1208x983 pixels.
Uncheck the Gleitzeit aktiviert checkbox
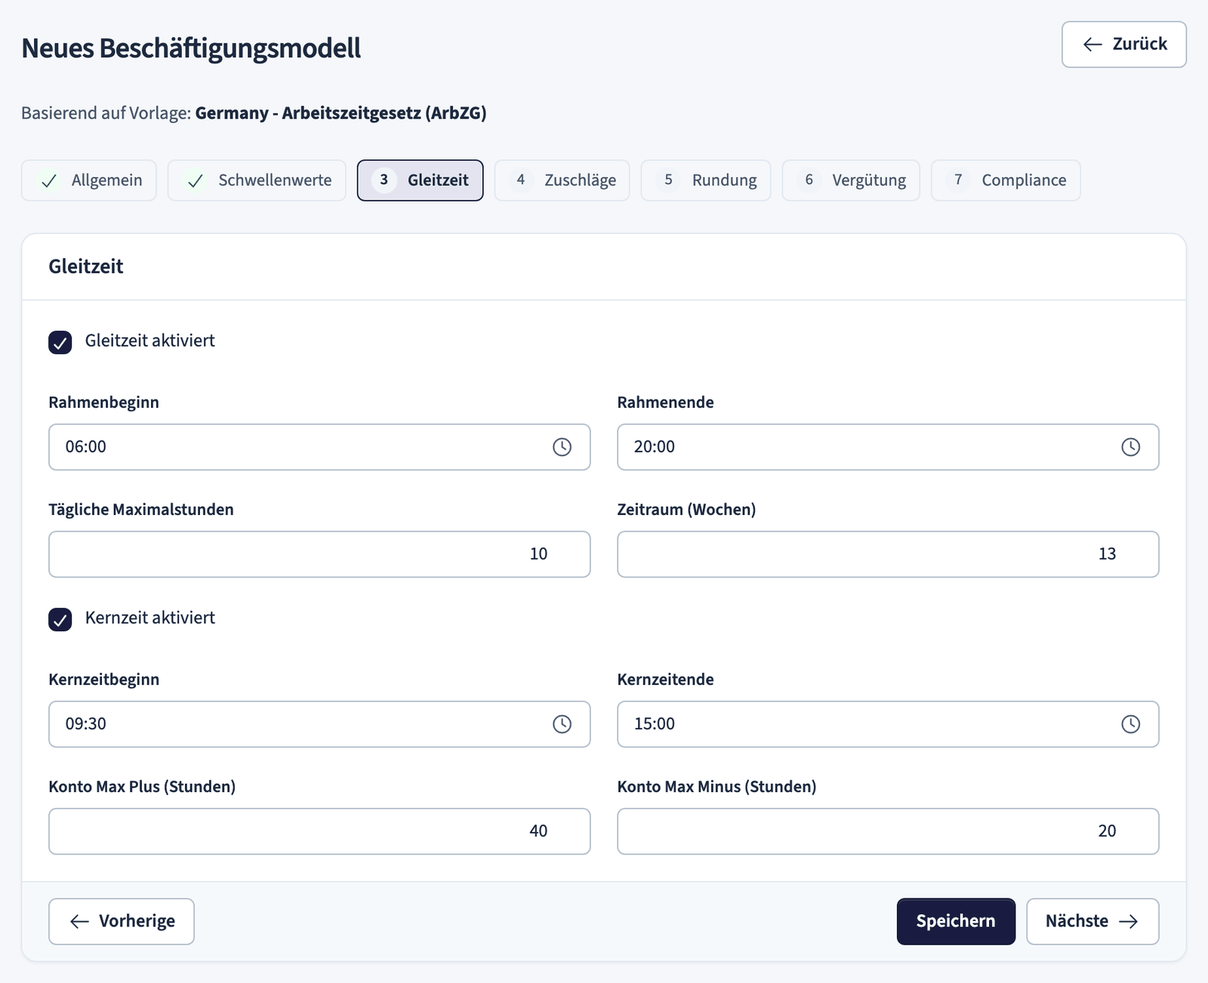pos(60,342)
